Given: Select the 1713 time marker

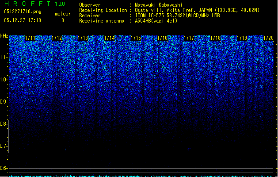Looking at the screenshot, I should tap(83, 38).
